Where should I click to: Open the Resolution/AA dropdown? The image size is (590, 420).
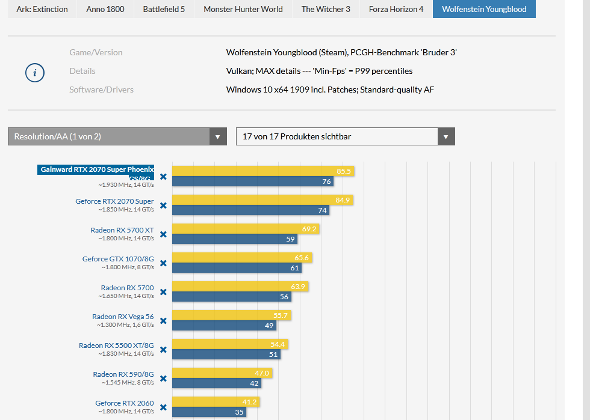point(117,136)
